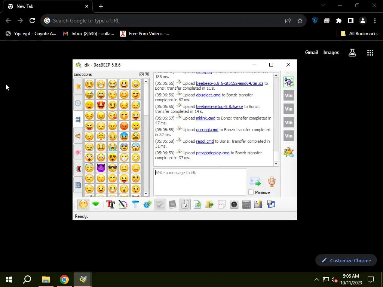Insert the tears of joy emoji
Viewport: 383px width, 287px height.
[x=112, y=84]
